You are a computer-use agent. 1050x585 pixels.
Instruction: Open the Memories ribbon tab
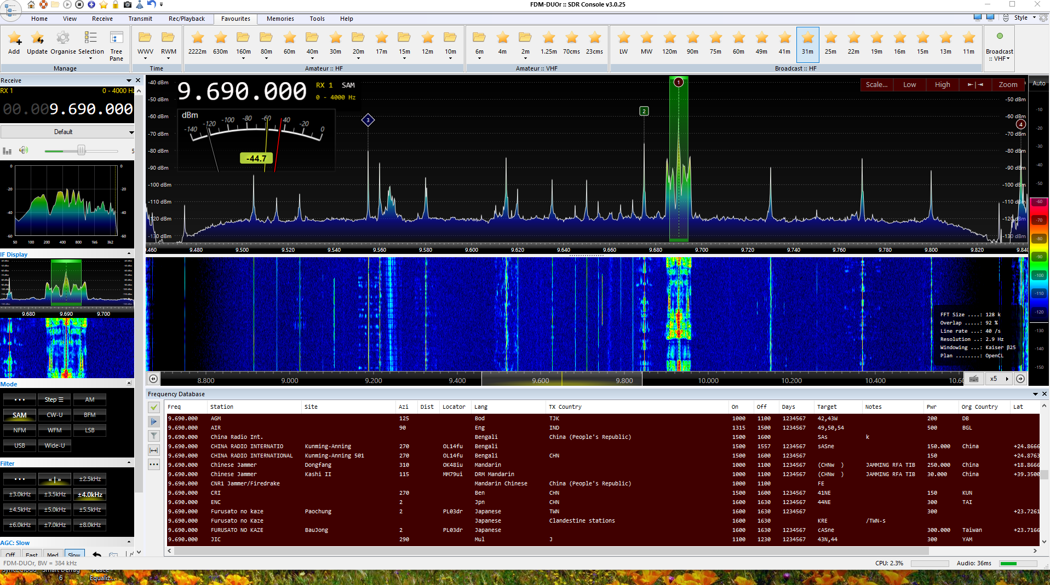(x=280, y=19)
